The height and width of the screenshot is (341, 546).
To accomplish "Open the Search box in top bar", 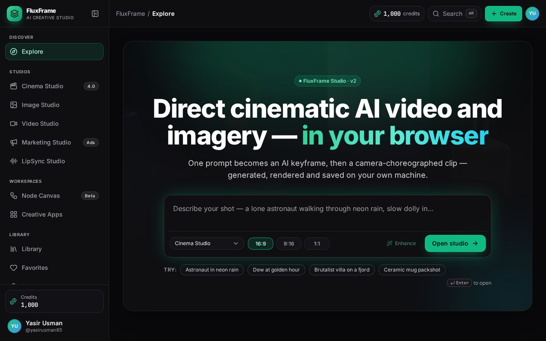I will tap(455, 14).
